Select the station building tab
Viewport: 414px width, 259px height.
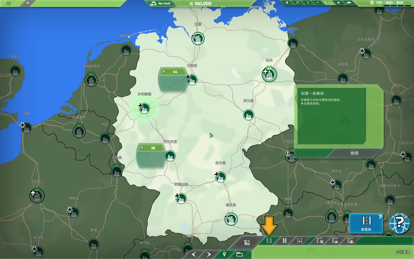click(247, 242)
